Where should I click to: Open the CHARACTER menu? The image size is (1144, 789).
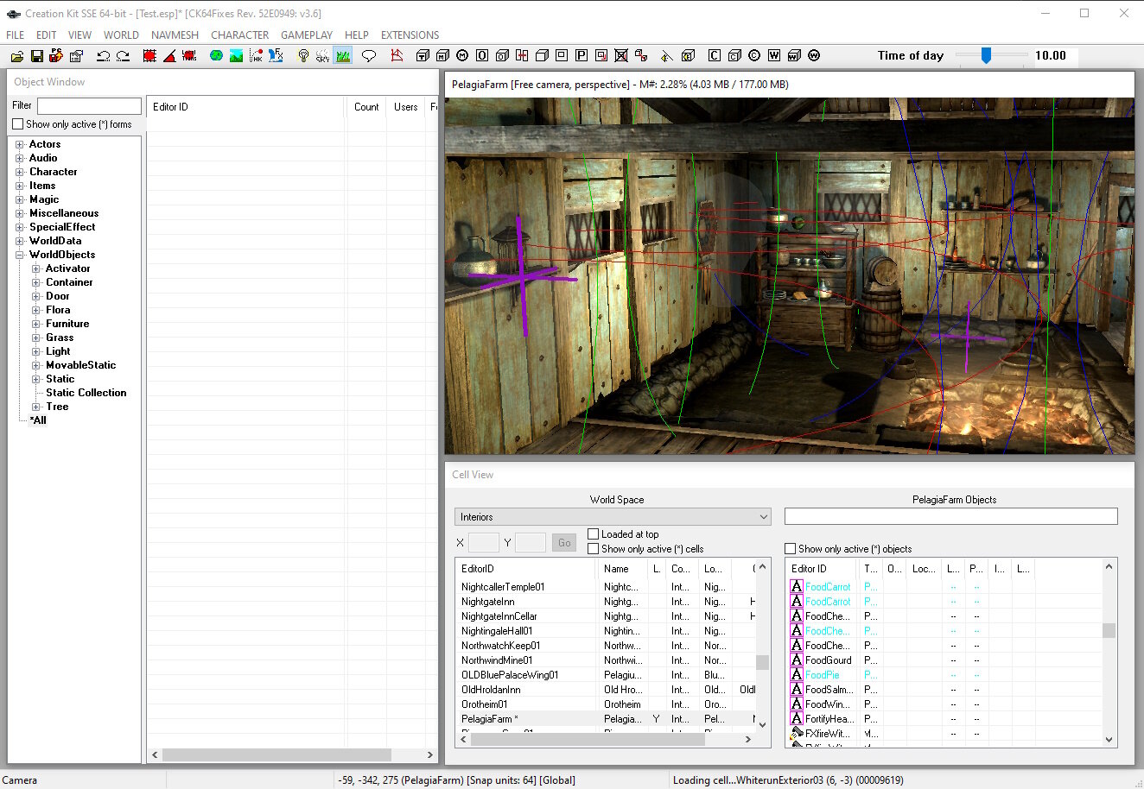click(240, 35)
